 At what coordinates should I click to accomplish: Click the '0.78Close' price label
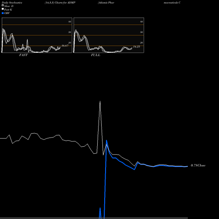coord(198,166)
